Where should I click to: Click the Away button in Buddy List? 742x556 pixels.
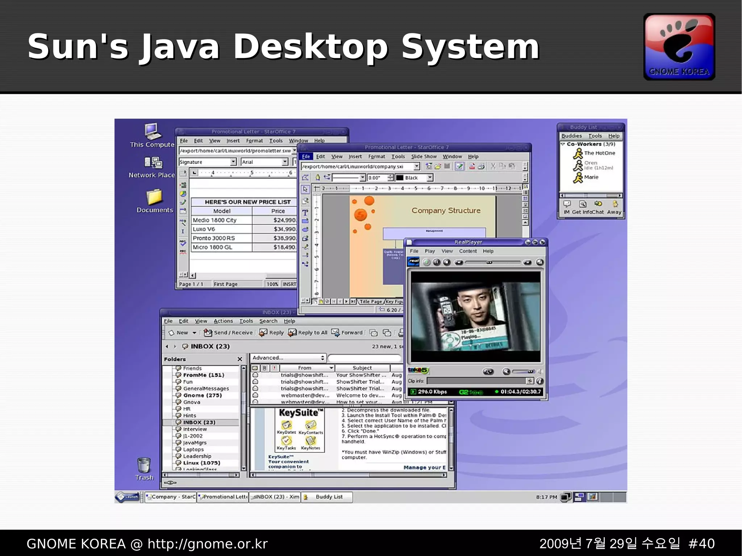point(614,208)
